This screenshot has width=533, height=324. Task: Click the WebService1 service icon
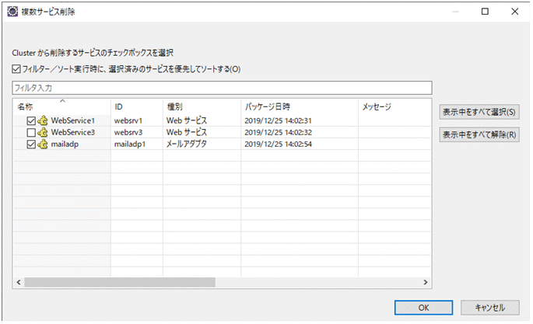point(43,120)
